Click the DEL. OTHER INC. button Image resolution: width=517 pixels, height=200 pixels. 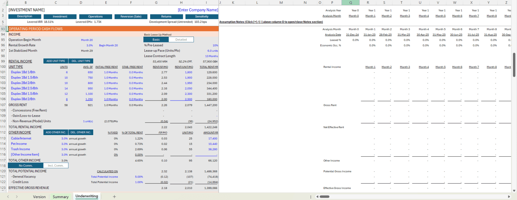[x=80, y=132]
